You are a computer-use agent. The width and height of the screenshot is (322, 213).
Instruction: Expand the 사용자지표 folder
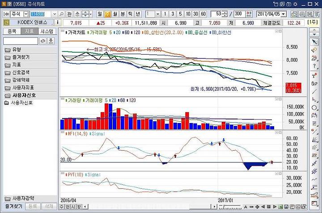pyautogui.click(x=30, y=88)
